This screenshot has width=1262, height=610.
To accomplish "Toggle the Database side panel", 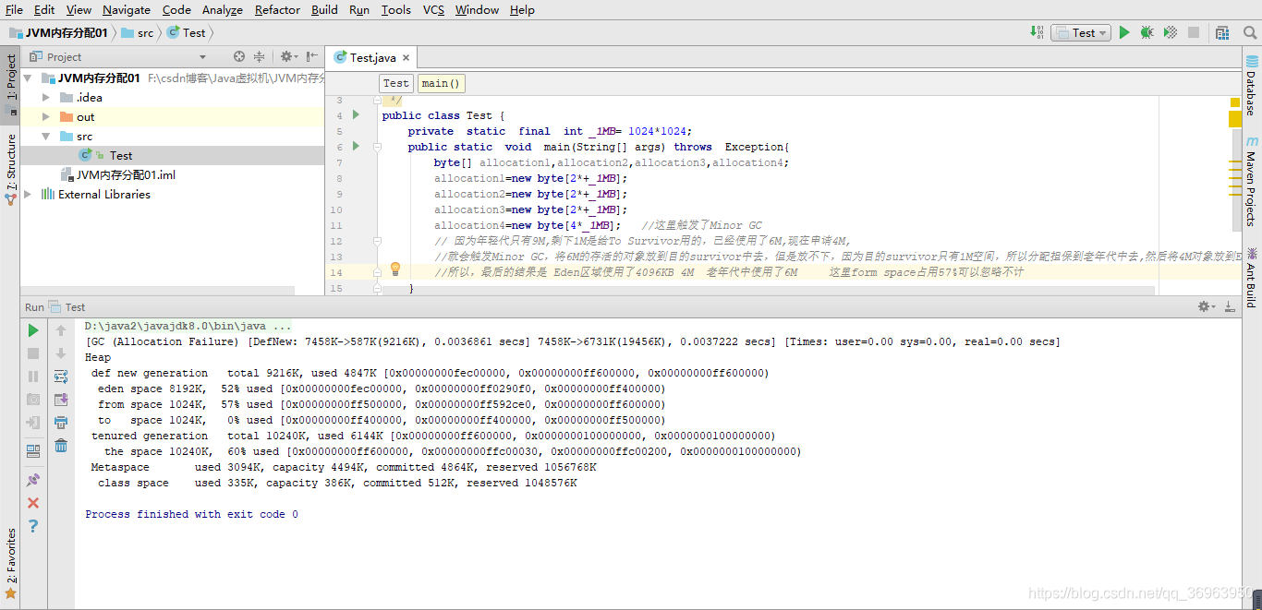I will [x=1251, y=88].
